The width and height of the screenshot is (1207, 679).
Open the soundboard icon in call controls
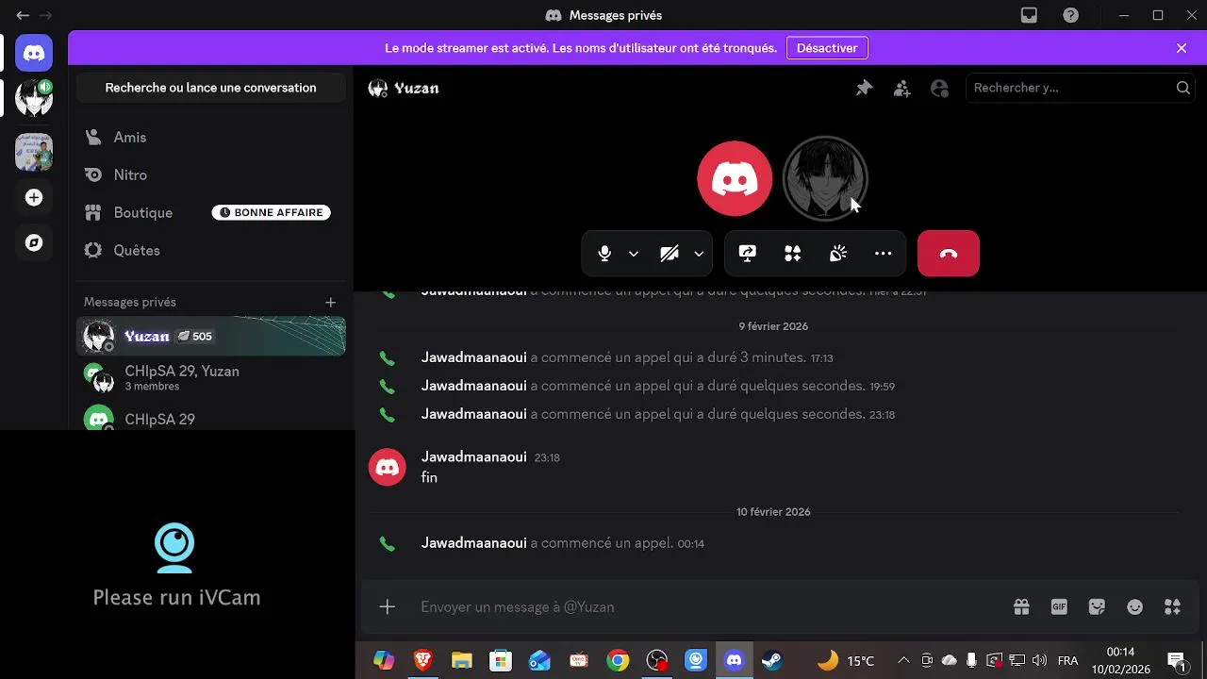(x=838, y=254)
